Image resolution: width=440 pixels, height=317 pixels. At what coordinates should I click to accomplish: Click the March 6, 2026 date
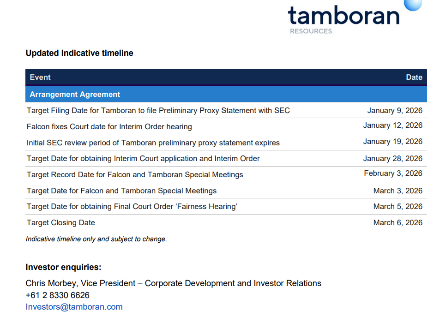[398, 222]
